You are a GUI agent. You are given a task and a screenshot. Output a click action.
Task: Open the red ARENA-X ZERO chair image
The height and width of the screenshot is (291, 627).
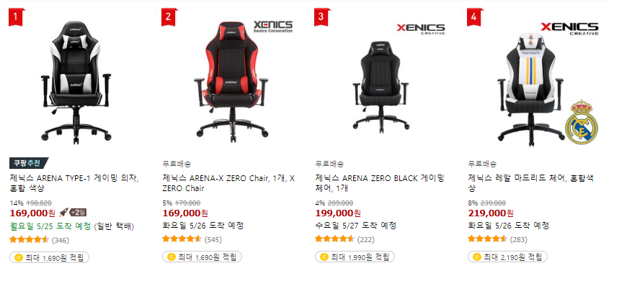(x=231, y=81)
